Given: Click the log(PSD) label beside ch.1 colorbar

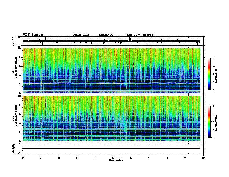Looking at the screenshot, I should click(217, 75).
